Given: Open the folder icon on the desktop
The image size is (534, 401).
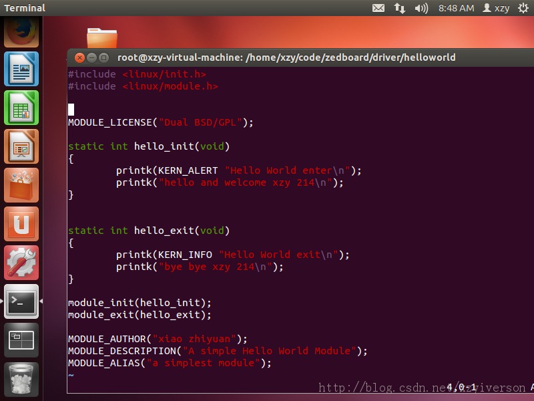Looking at the screenshot, I should tap(101, 38).
